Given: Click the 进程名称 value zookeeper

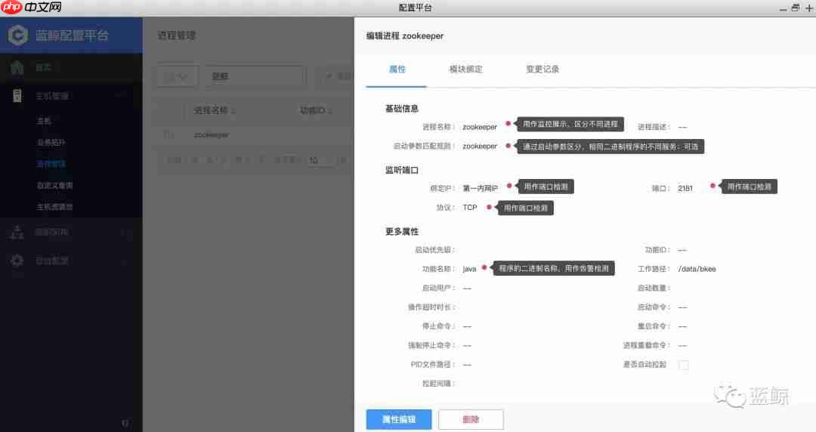Looking at the screenshot, I should (x=479, y=127).
